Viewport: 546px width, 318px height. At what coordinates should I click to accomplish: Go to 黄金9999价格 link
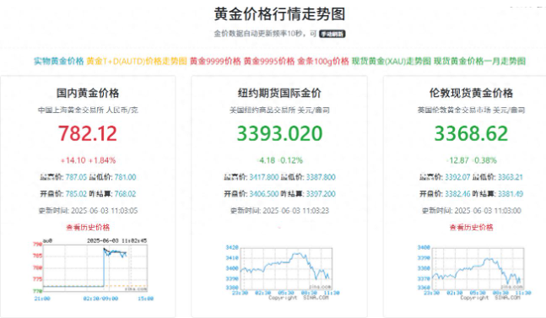(215, 62)
